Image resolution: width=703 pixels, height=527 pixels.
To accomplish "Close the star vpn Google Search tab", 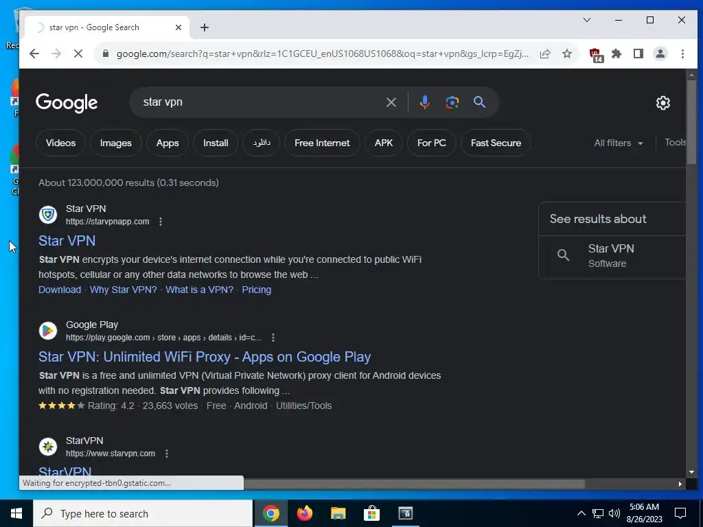I will pyautogui.click(x=178, y=27).
